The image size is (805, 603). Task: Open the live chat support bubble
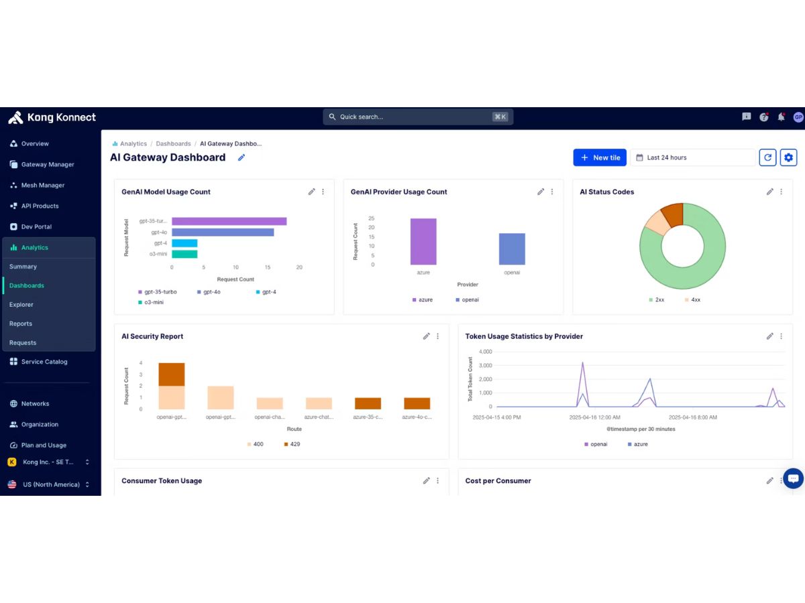point(793,478)
